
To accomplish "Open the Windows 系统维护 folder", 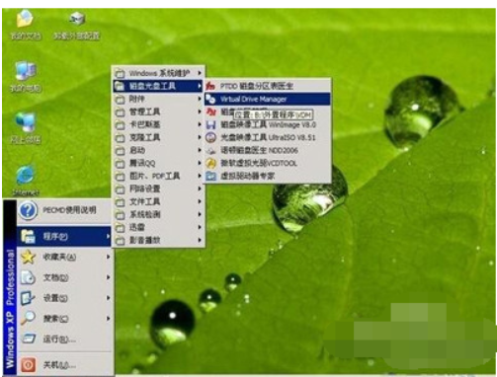I will [158, 73].
